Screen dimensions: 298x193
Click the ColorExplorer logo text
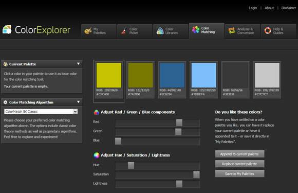[43, 30]
